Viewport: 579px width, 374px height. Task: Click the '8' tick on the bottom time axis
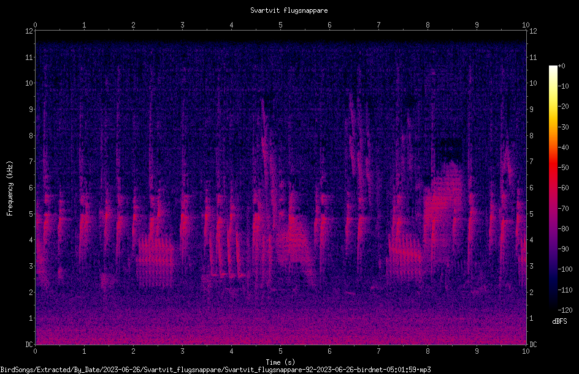click(428, 351)
